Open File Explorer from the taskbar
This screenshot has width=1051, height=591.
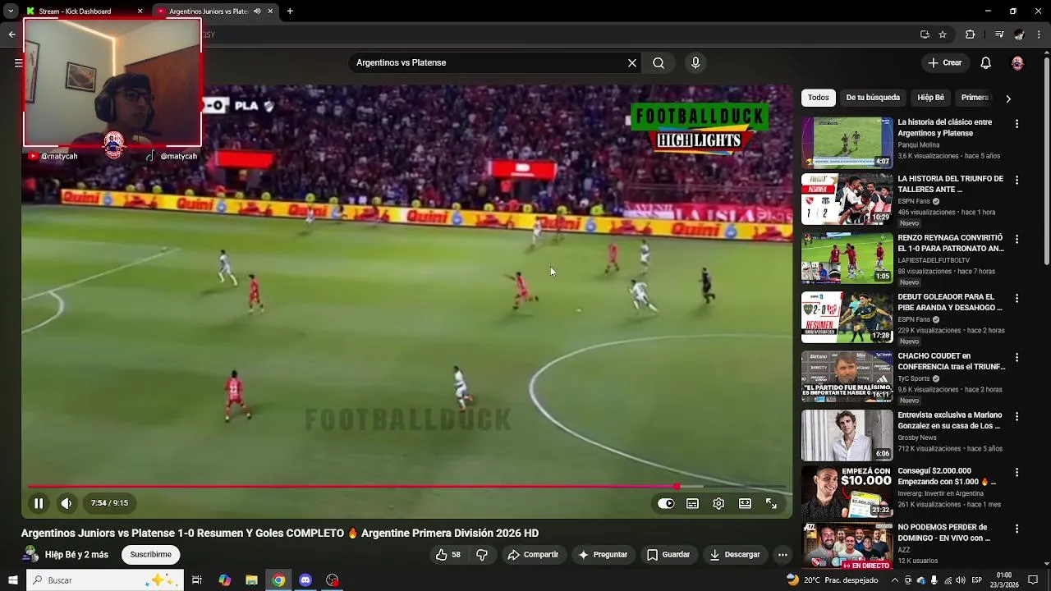pos(251,580)
